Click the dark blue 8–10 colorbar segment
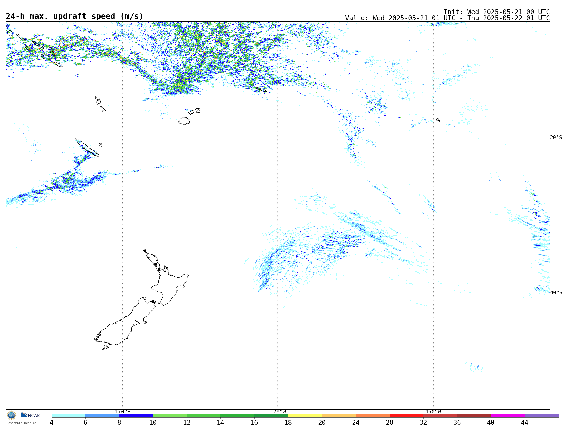Image resolution: width=567 pixels, height=426 pixels. pos(136,416)
